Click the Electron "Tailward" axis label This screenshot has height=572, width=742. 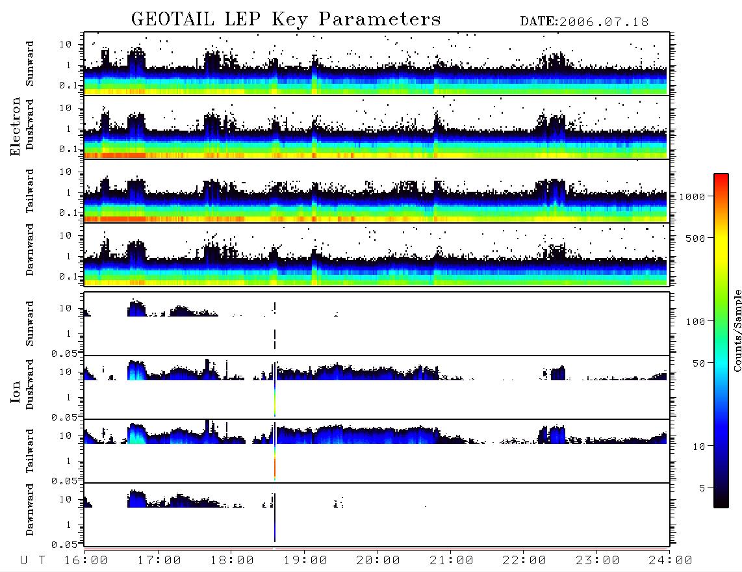pos(30,191)
